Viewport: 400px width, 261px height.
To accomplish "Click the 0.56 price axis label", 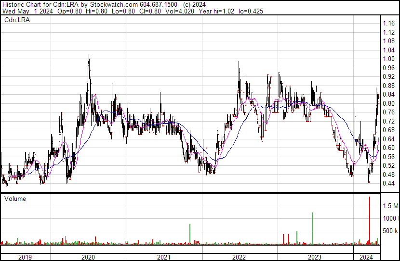I will point(389,157).
